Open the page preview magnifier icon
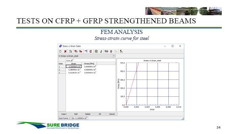The width and height of the screenshot is (238, 134). (70, 51)
